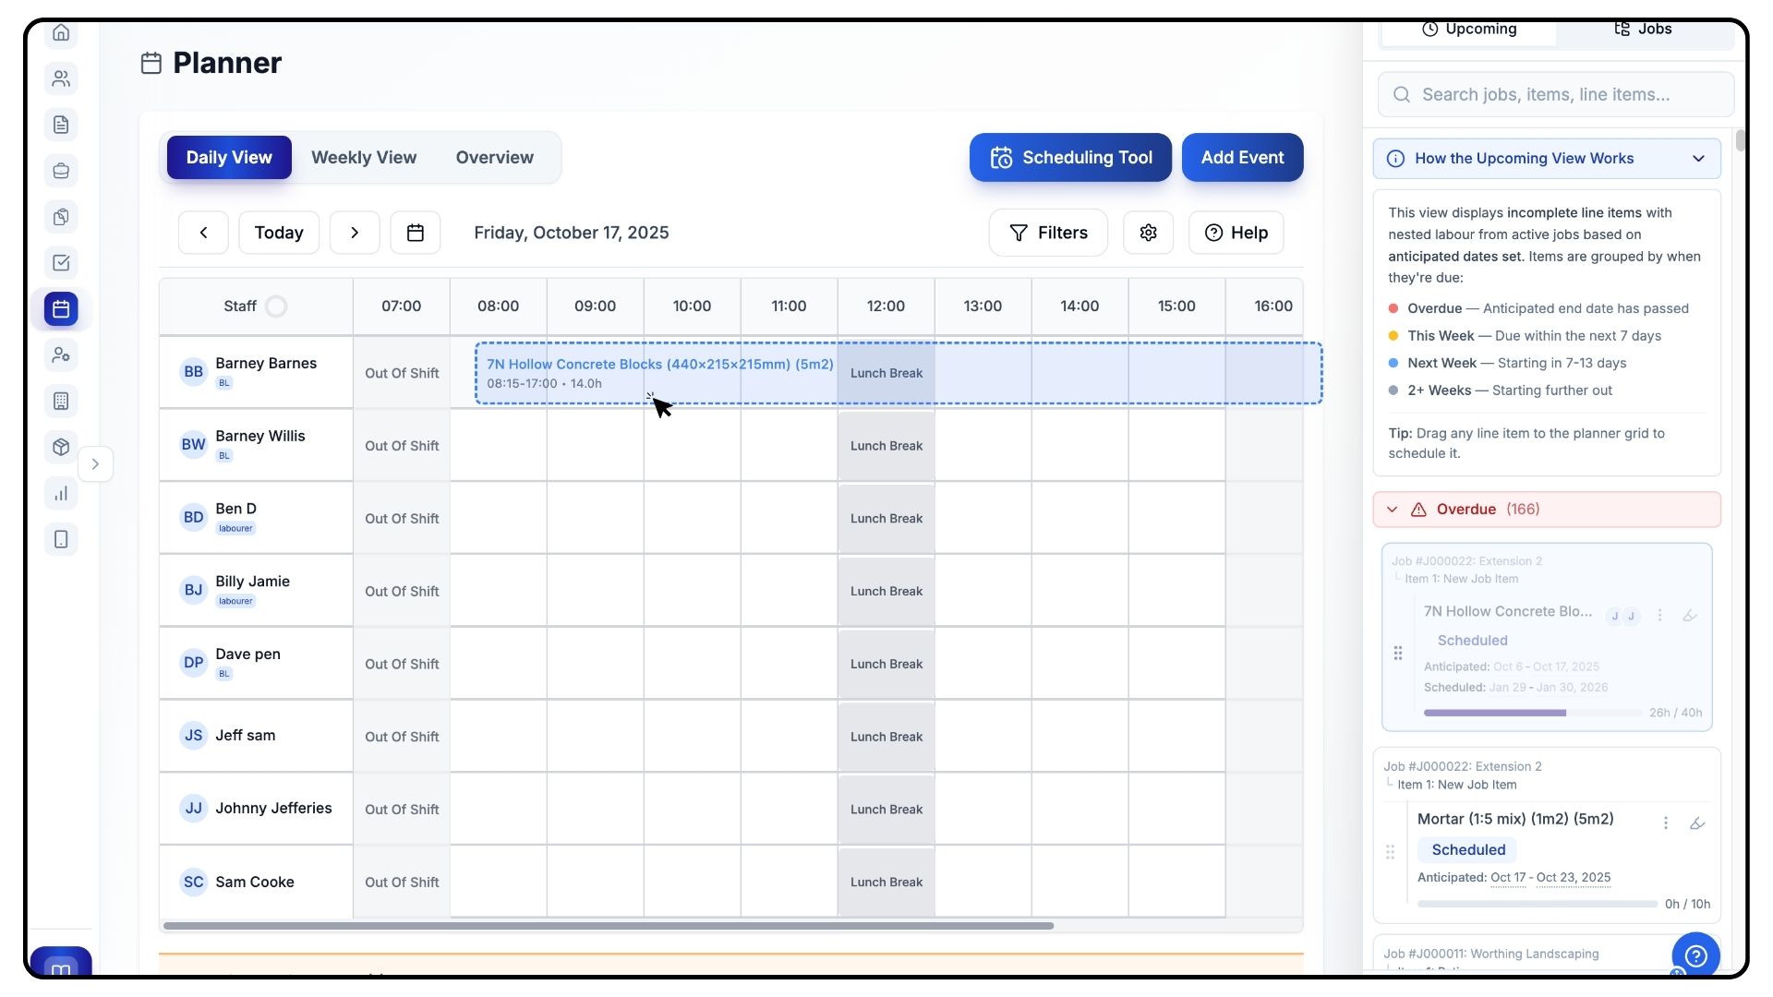
Task: Open the Scheduling Tool
Action: [1070, 158]
